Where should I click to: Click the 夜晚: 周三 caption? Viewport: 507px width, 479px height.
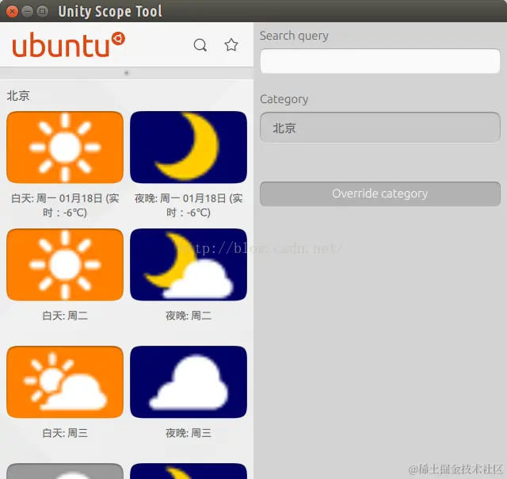coord(189,433)
